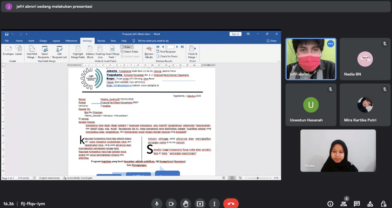Go to the first mail merge record
Image resolution: width=392 pixels, height=208 pixels.
158,47
